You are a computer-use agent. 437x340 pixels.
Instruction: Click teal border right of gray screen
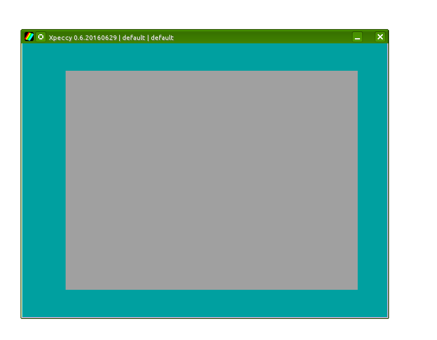point(373,180)
